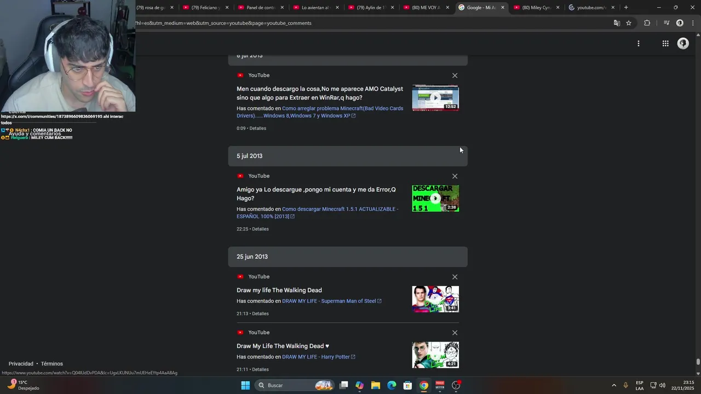The height and width of the screenshot is (394, 701).
Task: Close the 'Google - Mi Ac' tab
Action: (x=503, y=8)
